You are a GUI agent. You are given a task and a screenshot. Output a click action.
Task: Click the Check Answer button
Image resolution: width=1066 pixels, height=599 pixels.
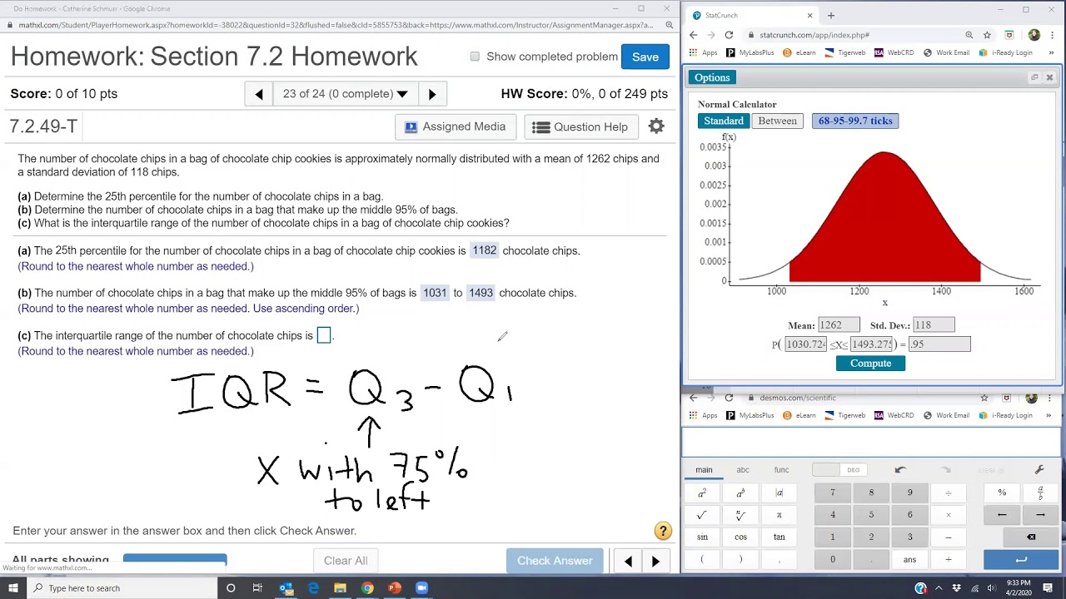(x=555, y=561)
